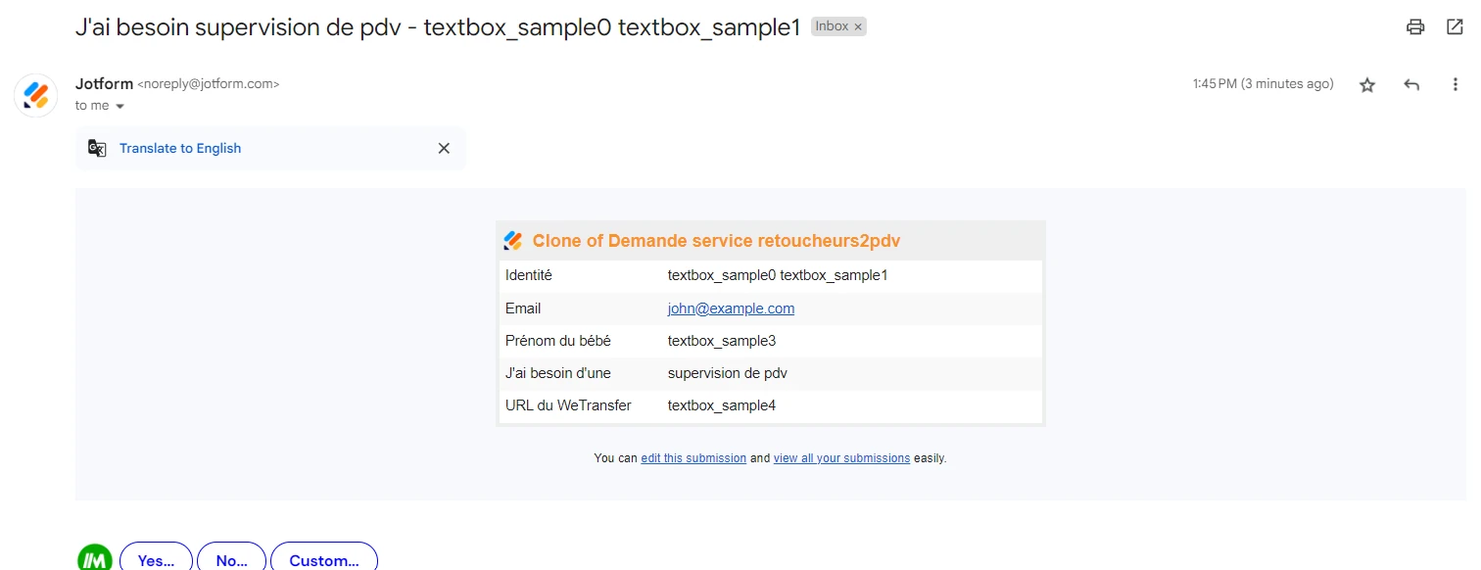Select the email subject line
Screen dimensions: 1481x570
[x=439, y=26]
